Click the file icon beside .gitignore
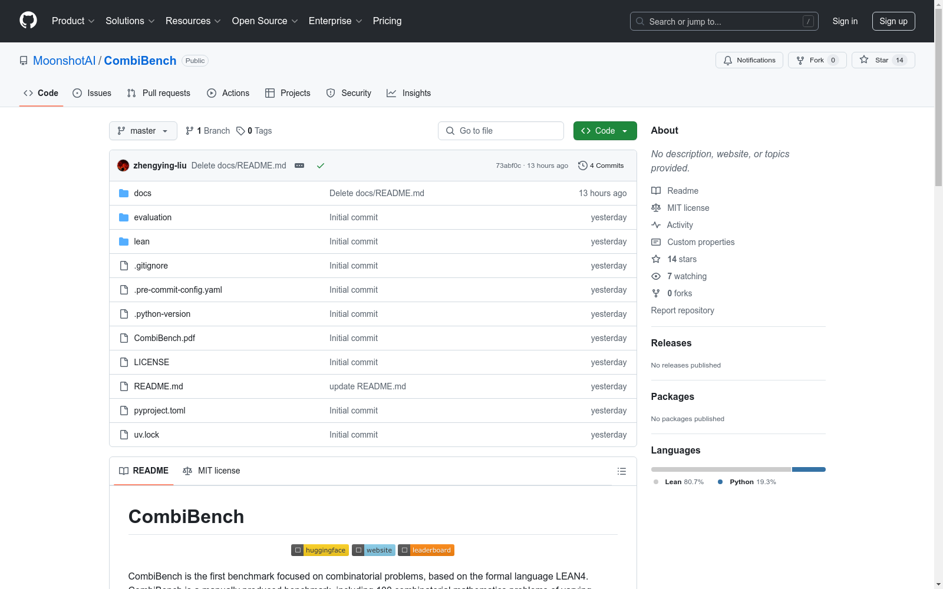The height and width of the screenshot is (589, 943). (x=124, y=266)
